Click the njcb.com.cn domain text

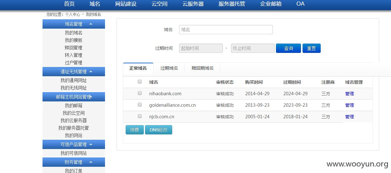[x=162, y=117]
